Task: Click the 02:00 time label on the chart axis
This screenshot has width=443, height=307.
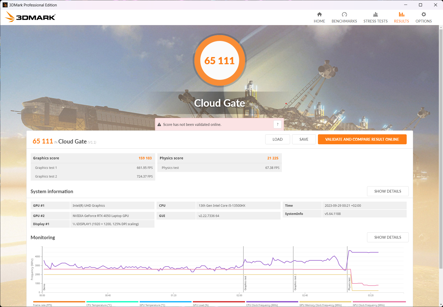Action: (x=239, y=295)
